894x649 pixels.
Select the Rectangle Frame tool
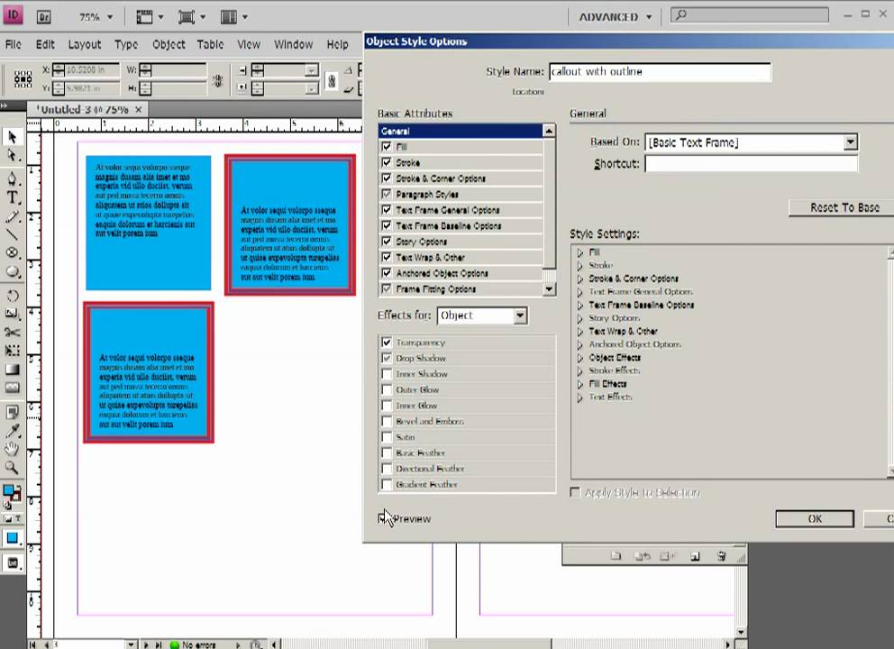(x=13, y=252)
